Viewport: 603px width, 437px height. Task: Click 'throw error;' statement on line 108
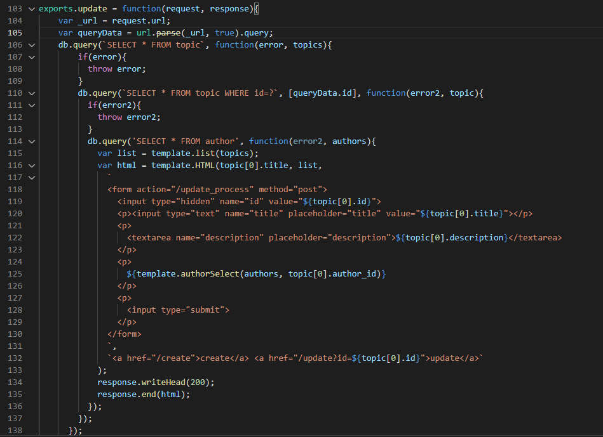point(117,69)
